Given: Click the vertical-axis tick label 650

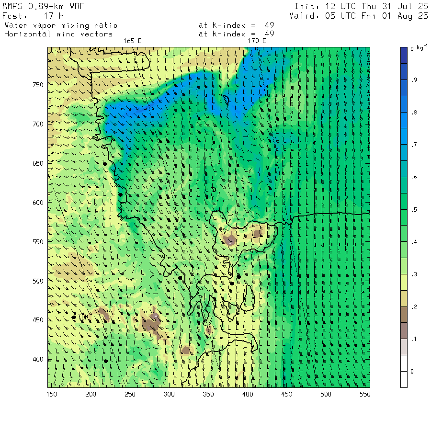Looking at the screenshot, I should coord(38,163).
